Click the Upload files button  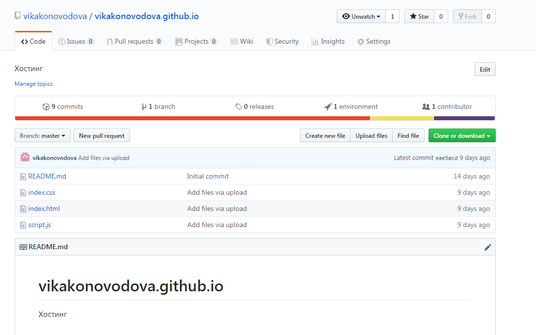tap(371, 135)
